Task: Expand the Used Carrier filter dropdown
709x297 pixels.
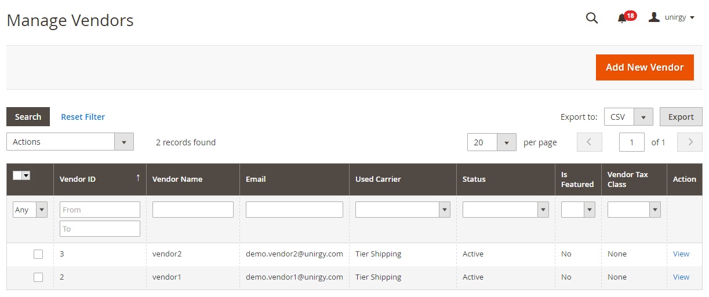Action: click(403, 210)
